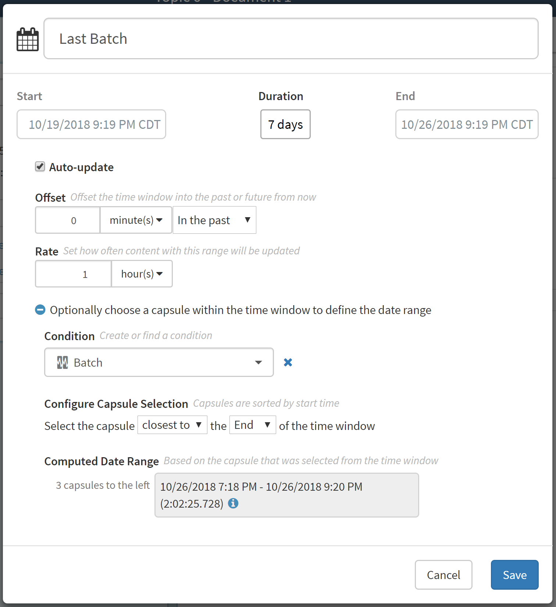Viewport: 556px width, 607px height.
Task: Click the info icon in Computed Date Range
Action: point(233,503)
